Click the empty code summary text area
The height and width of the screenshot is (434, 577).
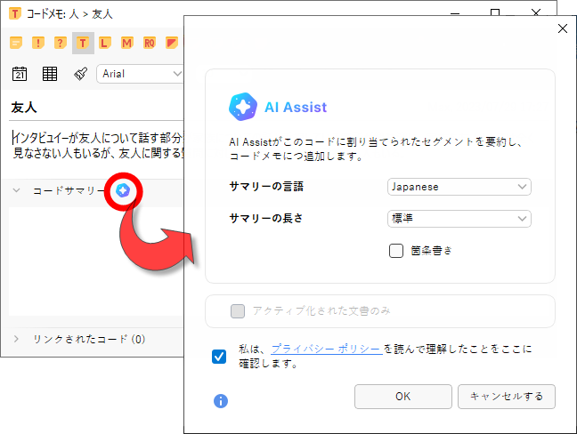pyautogui.click(x=96, y=261)
